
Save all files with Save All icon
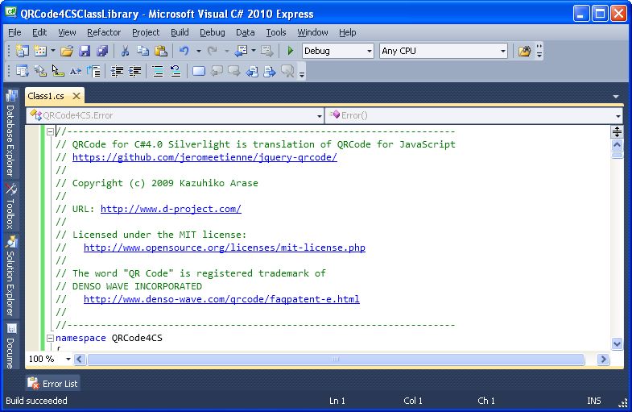click(102, 51)
